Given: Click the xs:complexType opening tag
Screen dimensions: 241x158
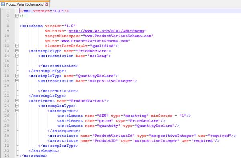Looking at the screenshot, I should [x=57, y=106].
